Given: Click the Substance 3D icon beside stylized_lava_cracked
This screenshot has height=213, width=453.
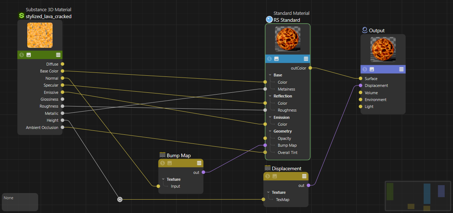Looking at the screenshot, I should click(x=21, y=16).
